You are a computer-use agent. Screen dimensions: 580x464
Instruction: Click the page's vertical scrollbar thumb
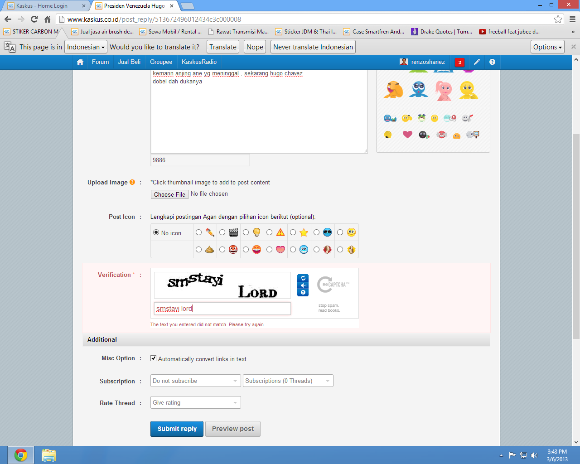(576, 236)
